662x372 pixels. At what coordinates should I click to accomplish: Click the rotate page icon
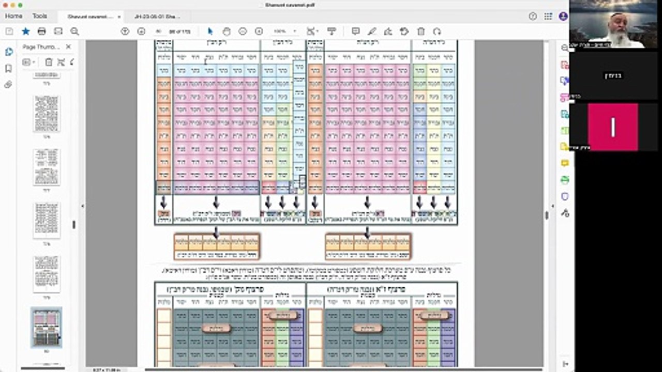(x=438, y=31)
